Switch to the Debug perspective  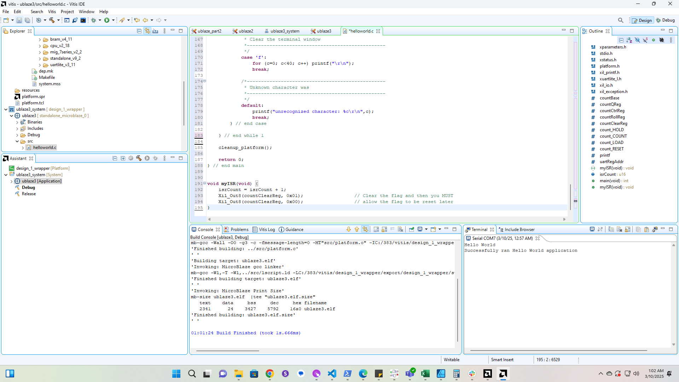[x=666, y=20]
